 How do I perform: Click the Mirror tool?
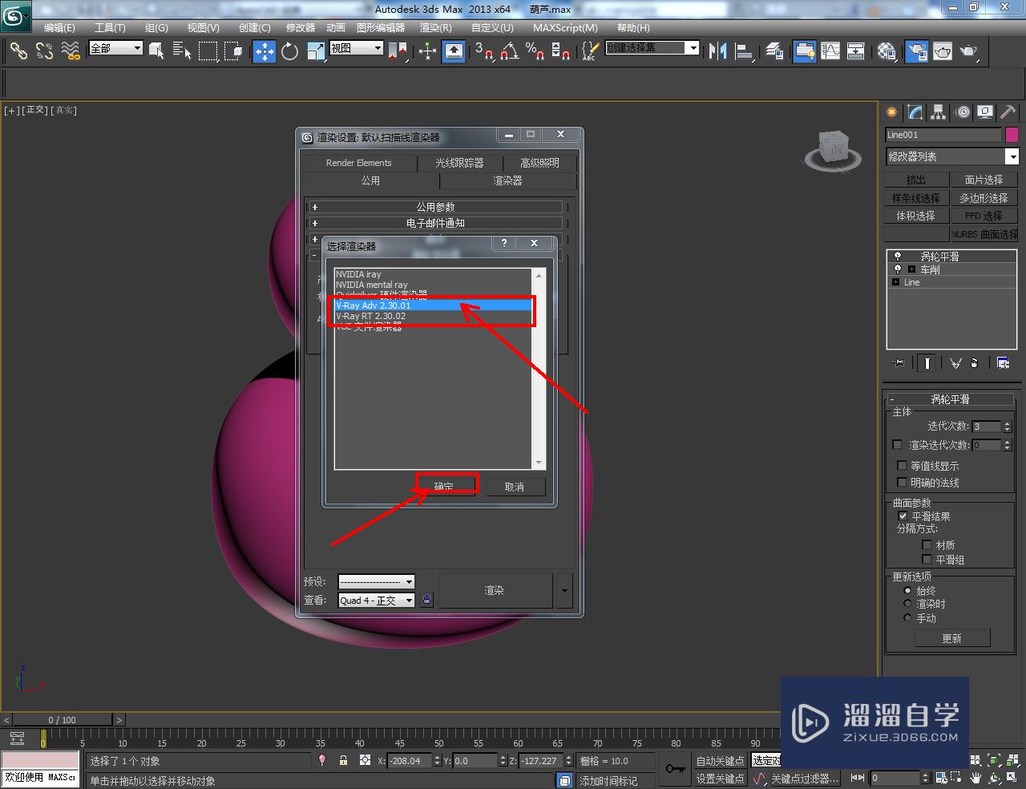(x=717, y=51)
